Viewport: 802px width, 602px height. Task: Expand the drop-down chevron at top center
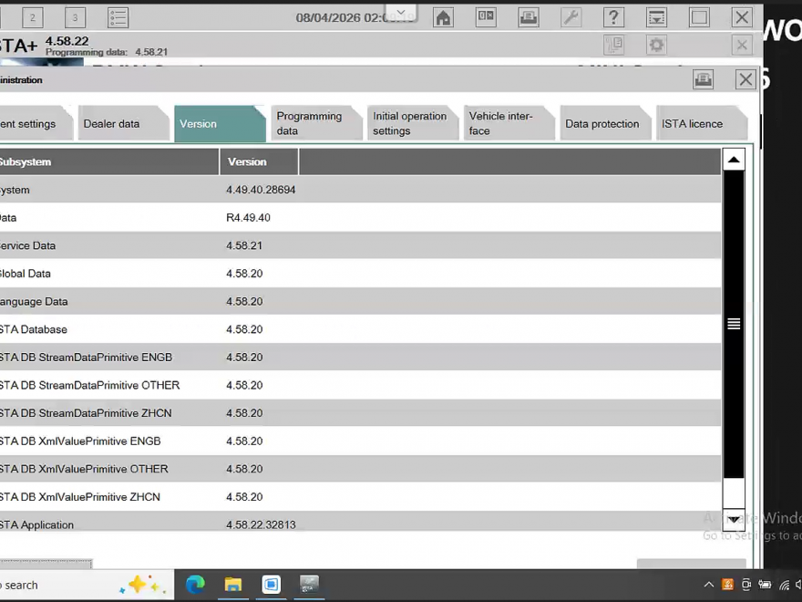(399, 14)
